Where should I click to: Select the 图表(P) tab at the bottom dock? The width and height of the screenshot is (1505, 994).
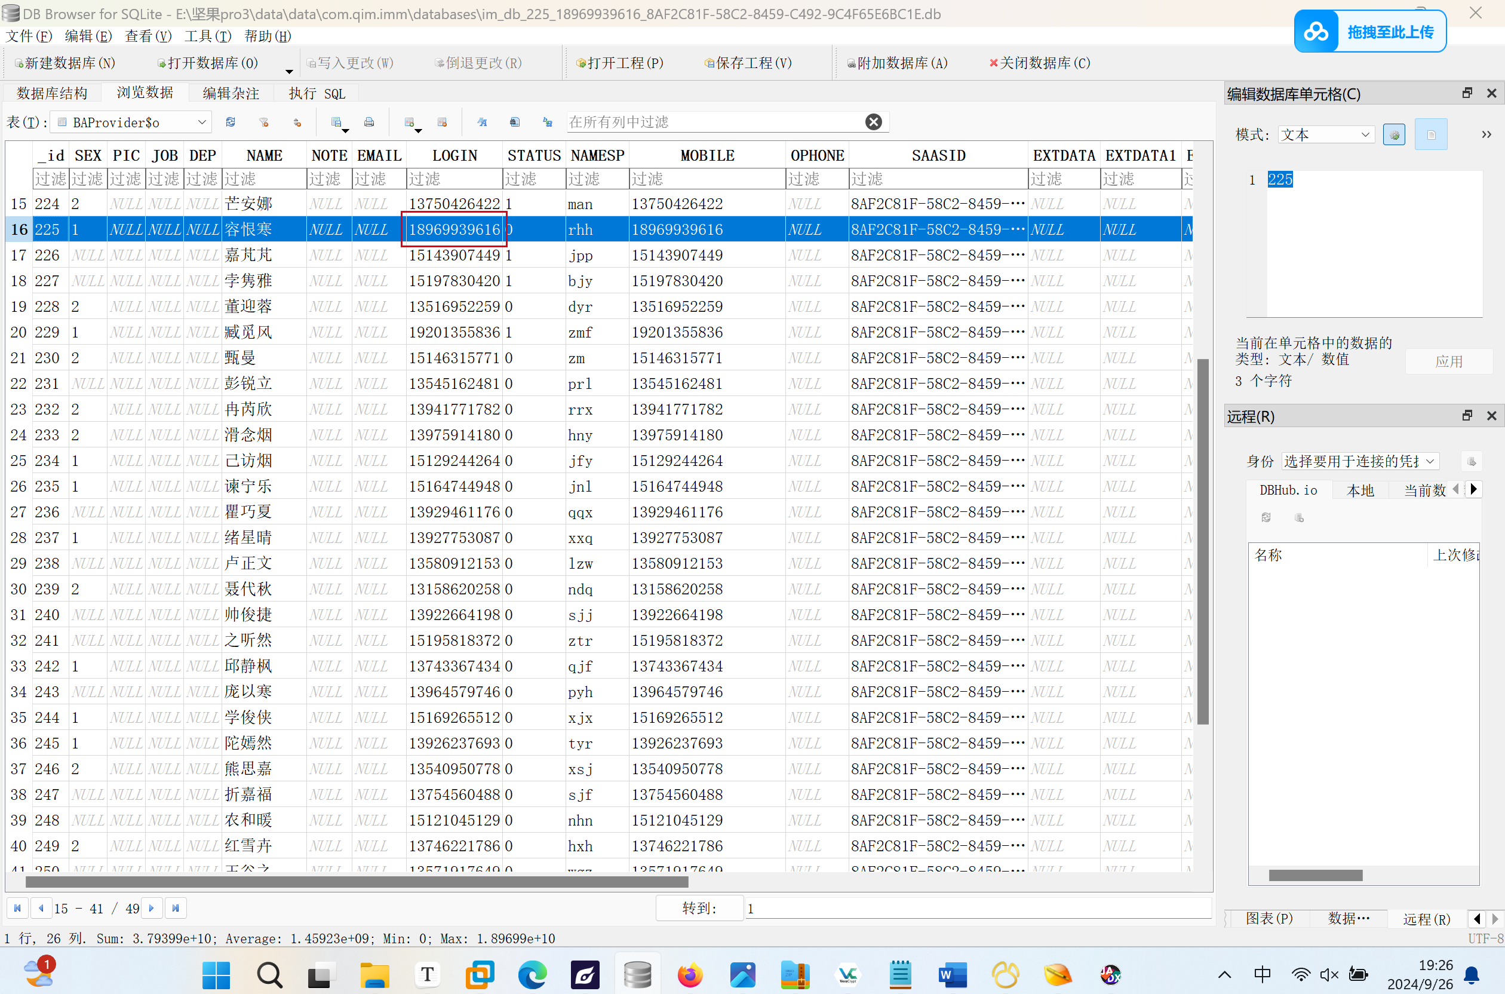click(1269, 918)
